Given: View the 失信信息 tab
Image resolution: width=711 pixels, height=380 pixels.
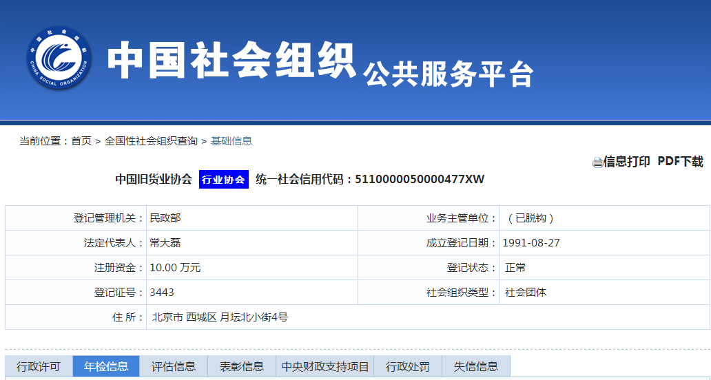Looking at the screenshot, I should (x=476, y=366).
